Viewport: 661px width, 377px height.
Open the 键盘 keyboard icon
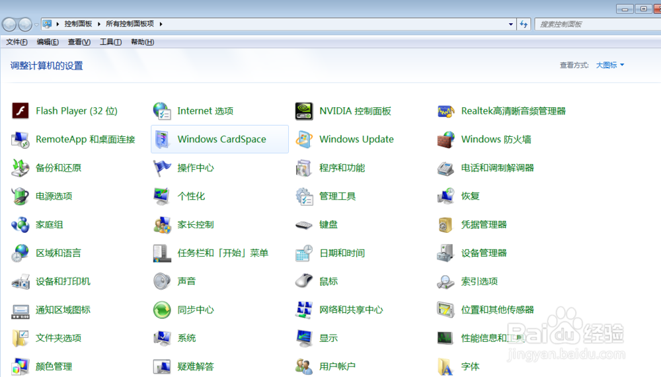[x=304, y=225]
